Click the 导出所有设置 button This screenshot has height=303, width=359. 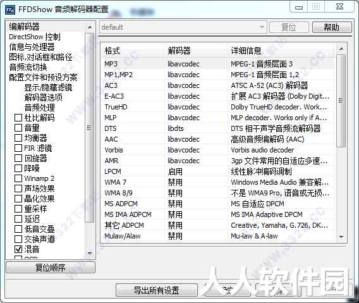(x=157, y=290)
